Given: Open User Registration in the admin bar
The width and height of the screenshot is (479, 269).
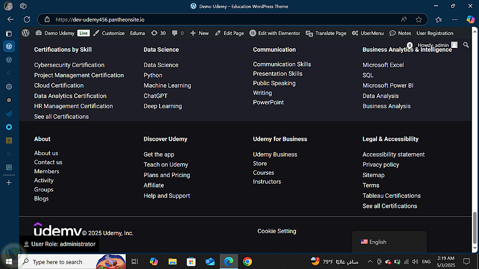Looking at the screenshot, I should [435, 33].
